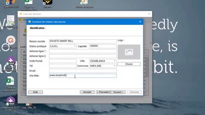Go back with the Précédent button
Screen dimensions: 205x115
103,92
